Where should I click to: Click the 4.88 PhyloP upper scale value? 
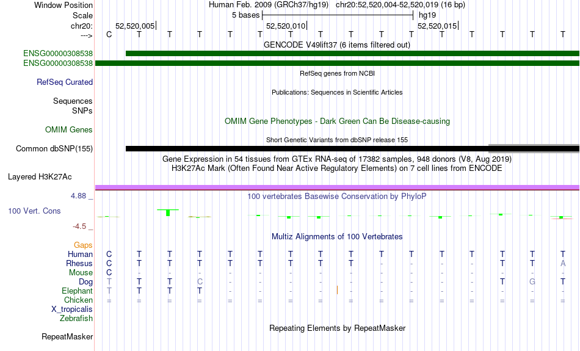point(78,196)
